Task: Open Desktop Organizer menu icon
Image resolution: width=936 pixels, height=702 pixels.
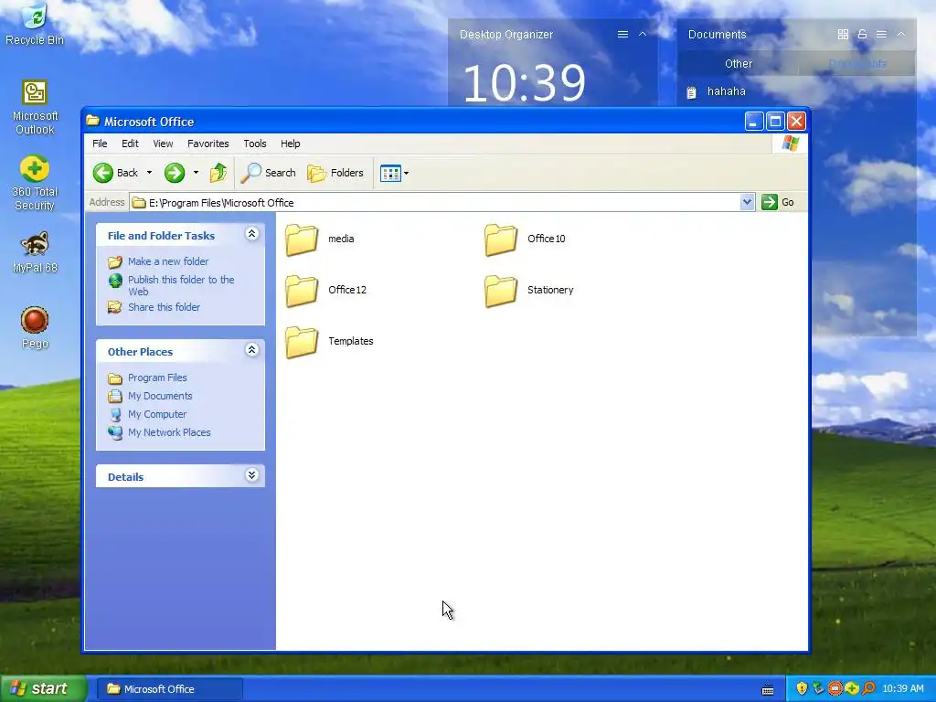Action: click(622, 35)
